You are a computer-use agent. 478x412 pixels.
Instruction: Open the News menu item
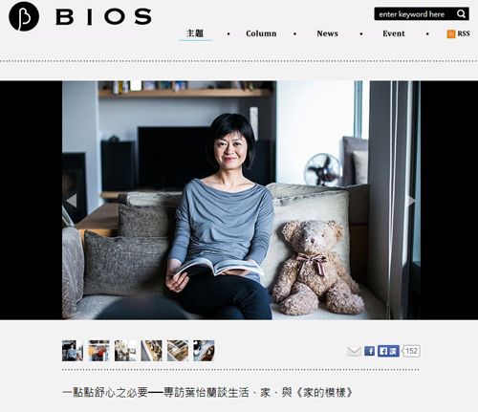click(327, 33)
